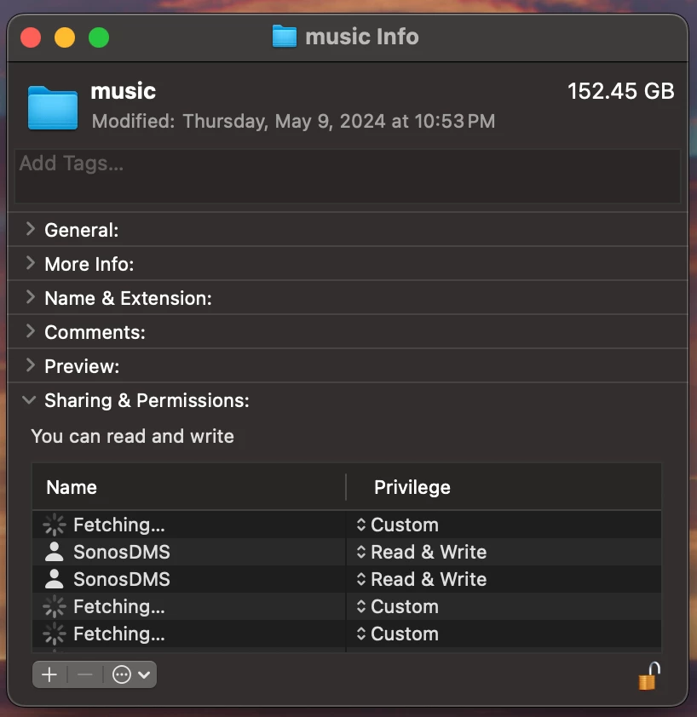Open the first Custom privilege dropdown

coord(397,525)
